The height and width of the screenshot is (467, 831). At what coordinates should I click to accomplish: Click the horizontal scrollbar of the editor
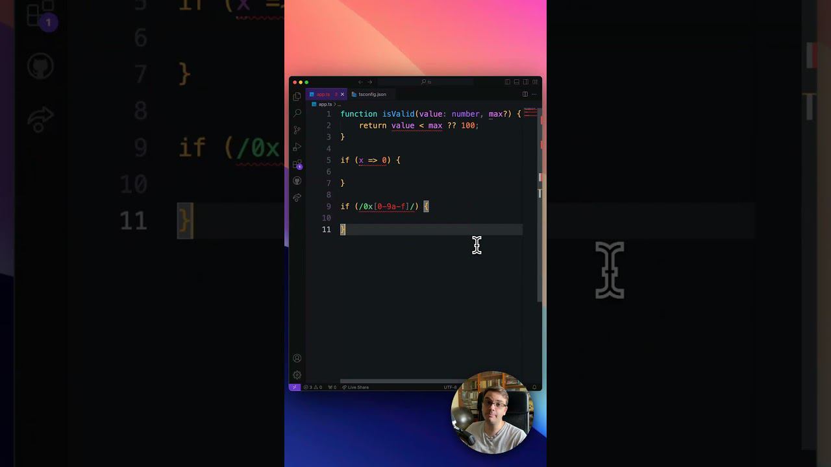403,381
